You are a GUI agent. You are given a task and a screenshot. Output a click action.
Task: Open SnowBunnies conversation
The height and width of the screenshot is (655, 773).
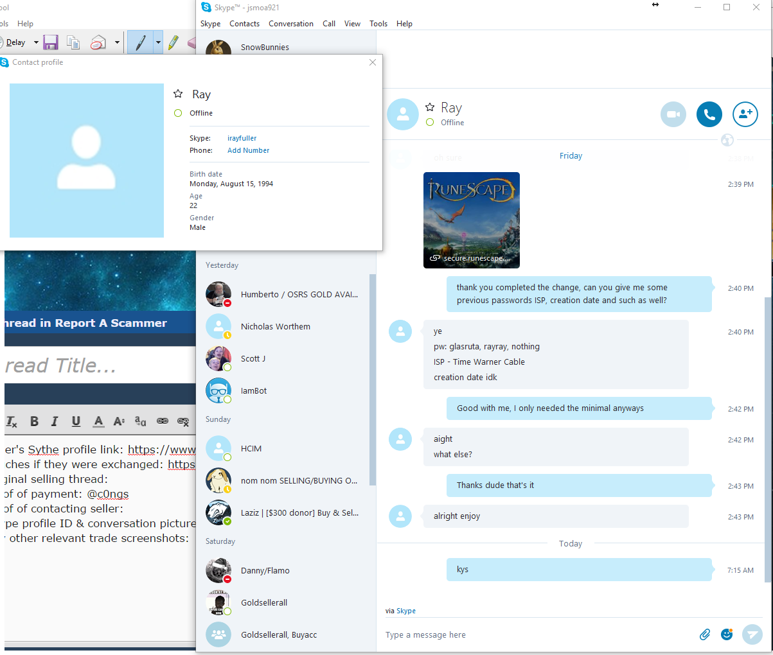tap(286, 48)
